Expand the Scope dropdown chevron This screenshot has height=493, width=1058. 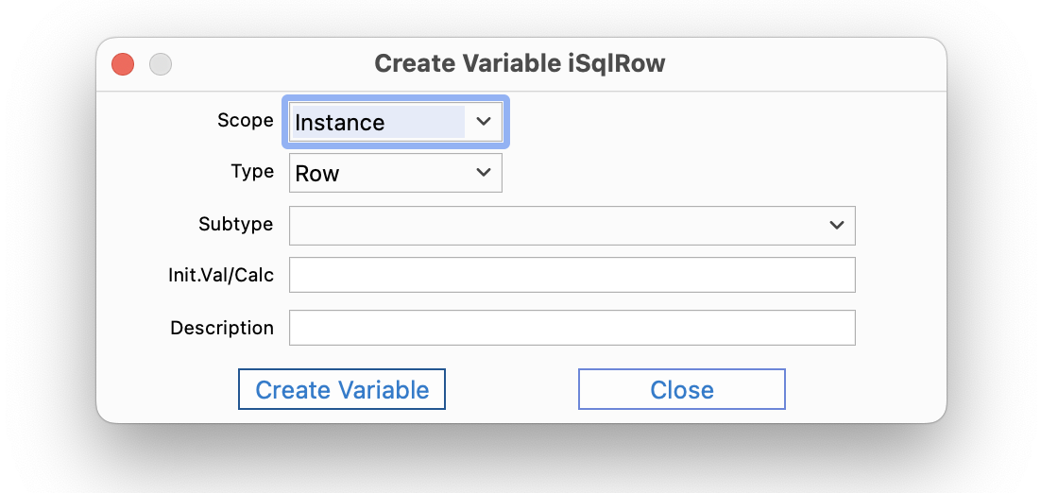[x=483, y=122]
